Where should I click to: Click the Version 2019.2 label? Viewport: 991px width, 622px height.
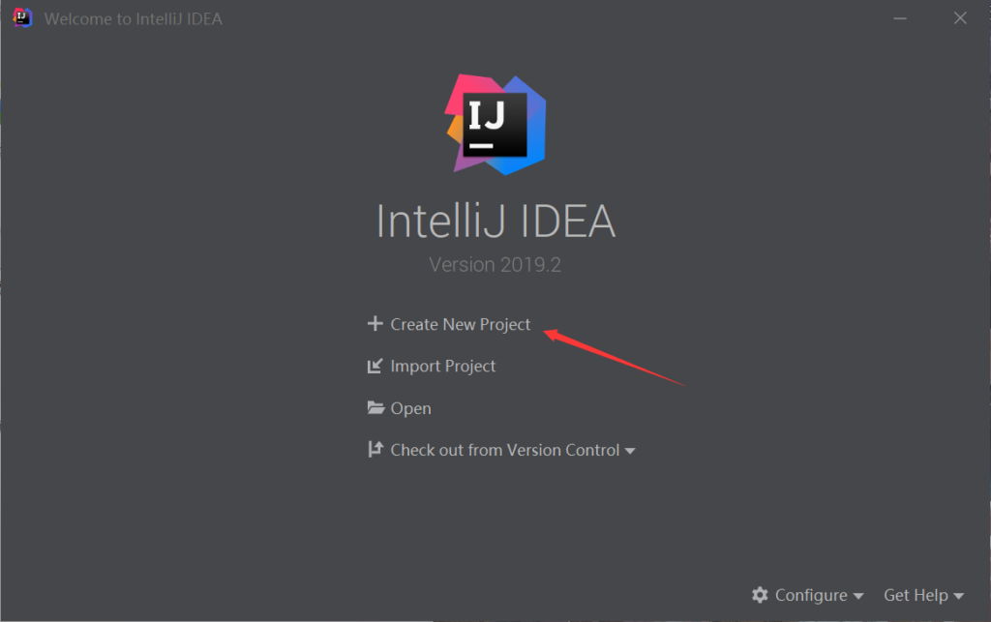coord(495,265)
